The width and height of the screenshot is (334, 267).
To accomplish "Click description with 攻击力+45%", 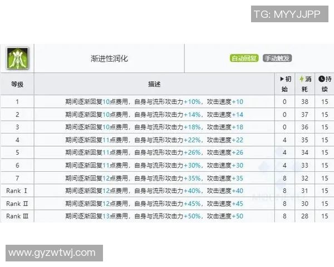I will (154, 204).
